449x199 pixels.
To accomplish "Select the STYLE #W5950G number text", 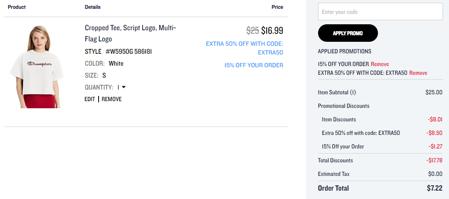I will tap(129, 52).
